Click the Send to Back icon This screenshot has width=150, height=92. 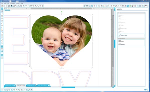[21, 90]
